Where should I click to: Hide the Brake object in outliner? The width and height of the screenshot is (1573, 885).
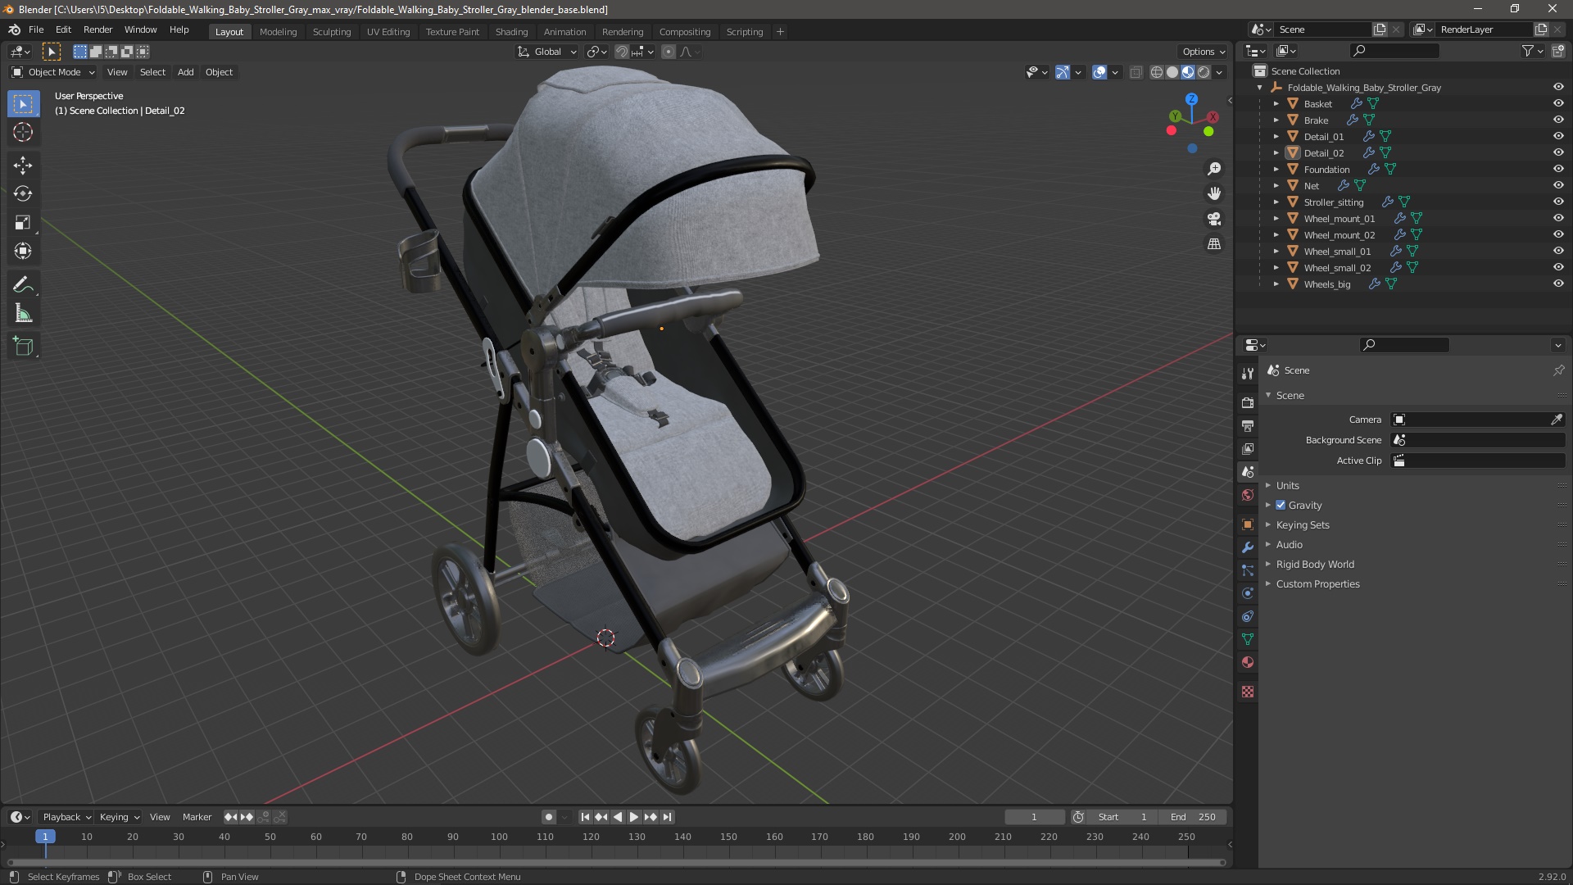click(1558, 120)
